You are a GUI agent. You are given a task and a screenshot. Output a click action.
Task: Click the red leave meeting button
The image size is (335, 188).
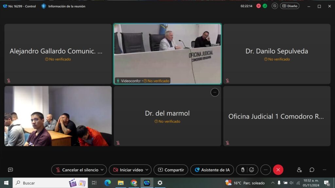(x=278, y=170)
